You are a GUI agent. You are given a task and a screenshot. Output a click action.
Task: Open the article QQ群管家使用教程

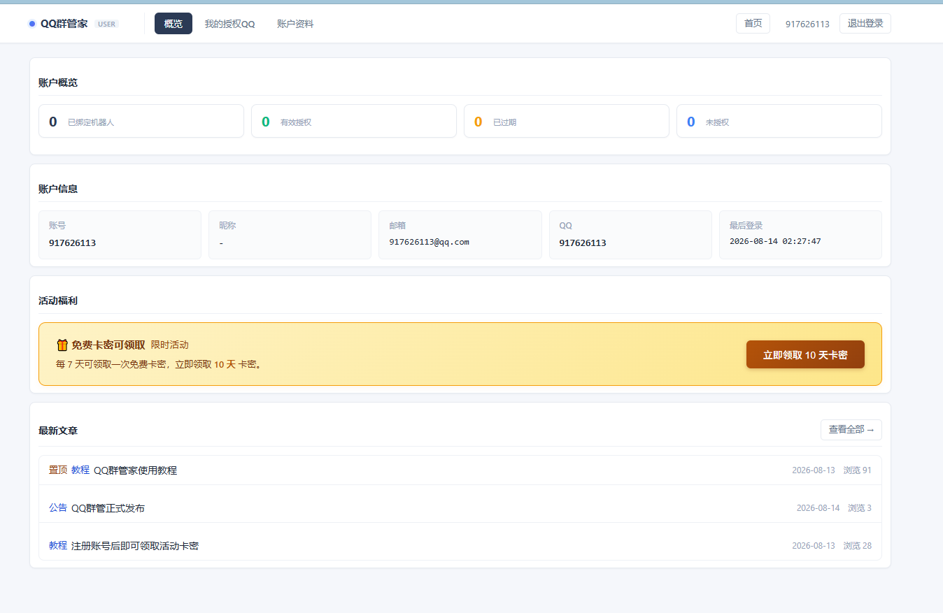135,470
